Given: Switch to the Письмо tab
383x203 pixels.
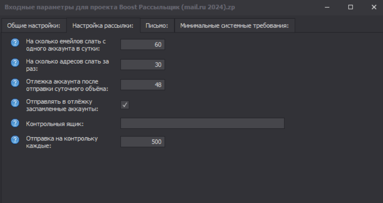Looking at the screenshot, I should tap(157, 25).
